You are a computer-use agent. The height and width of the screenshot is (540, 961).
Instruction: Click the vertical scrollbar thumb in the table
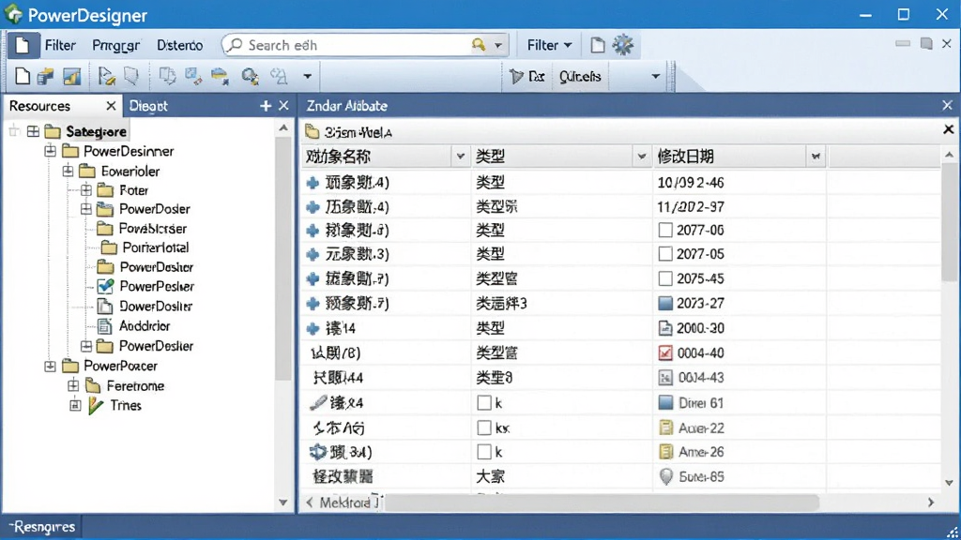pyautogui.click(x=950, y=223)
